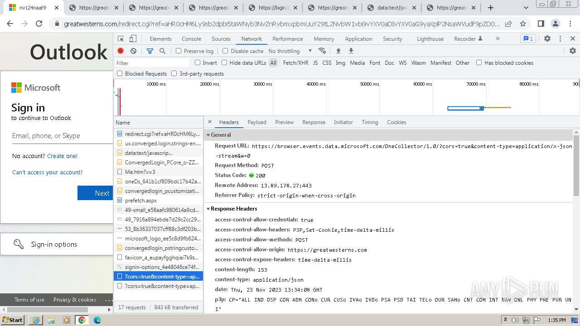Click the browser back arrow
The image size is (580, 326).
[10, 24]
